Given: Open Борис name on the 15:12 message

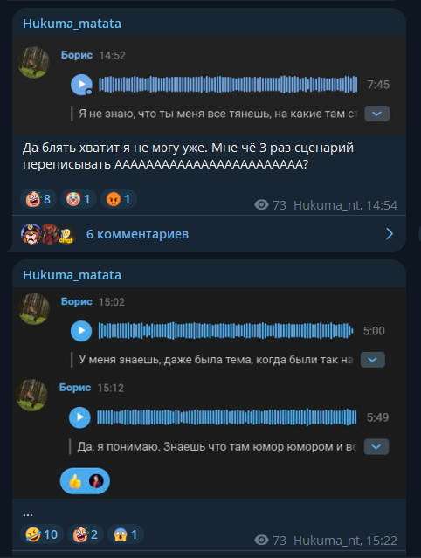Looking at the screenshot, I should tap(75, 387).
